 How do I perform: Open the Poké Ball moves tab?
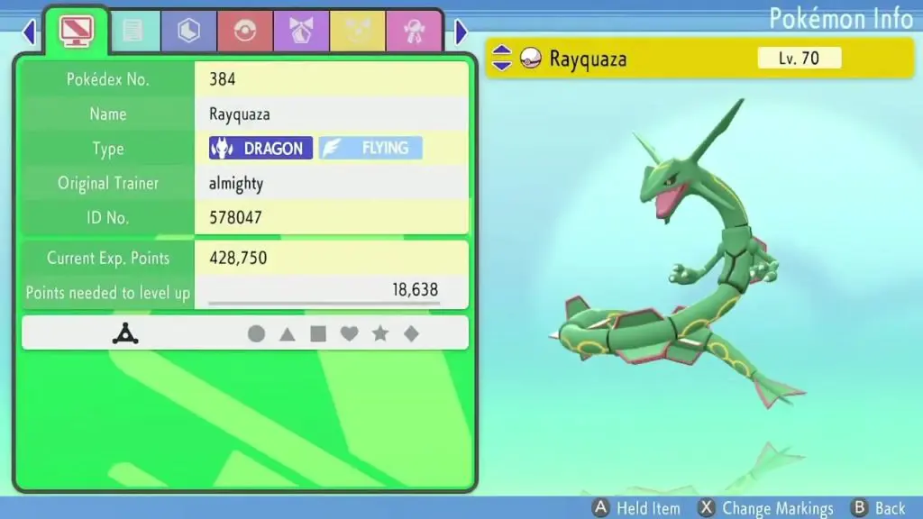(244, 32)
